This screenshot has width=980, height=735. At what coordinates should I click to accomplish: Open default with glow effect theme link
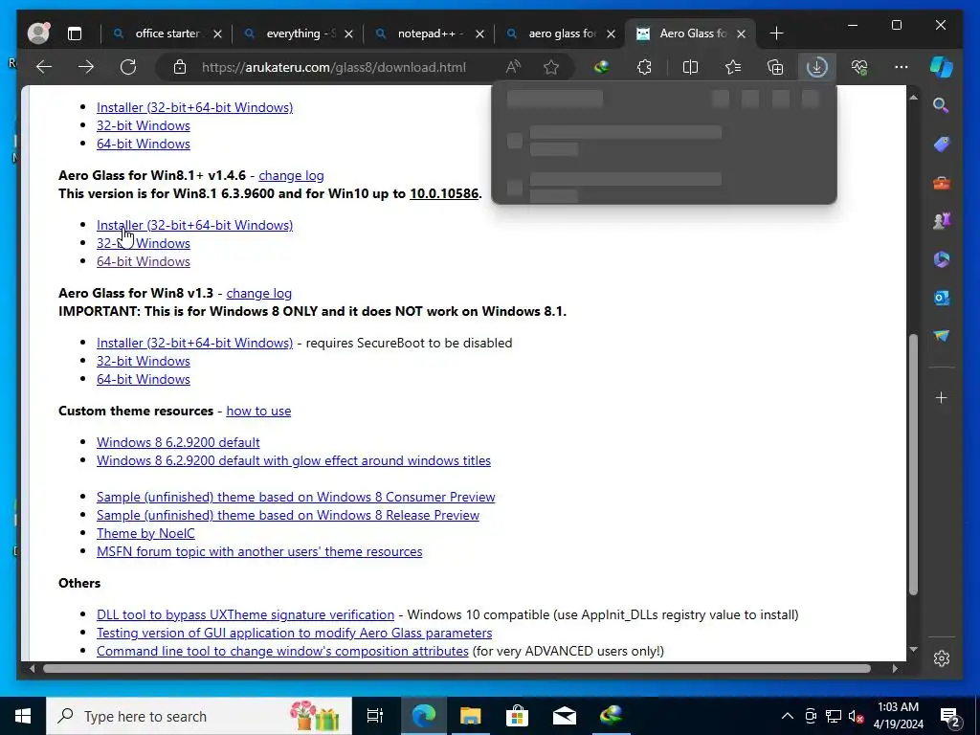(294, 460)
